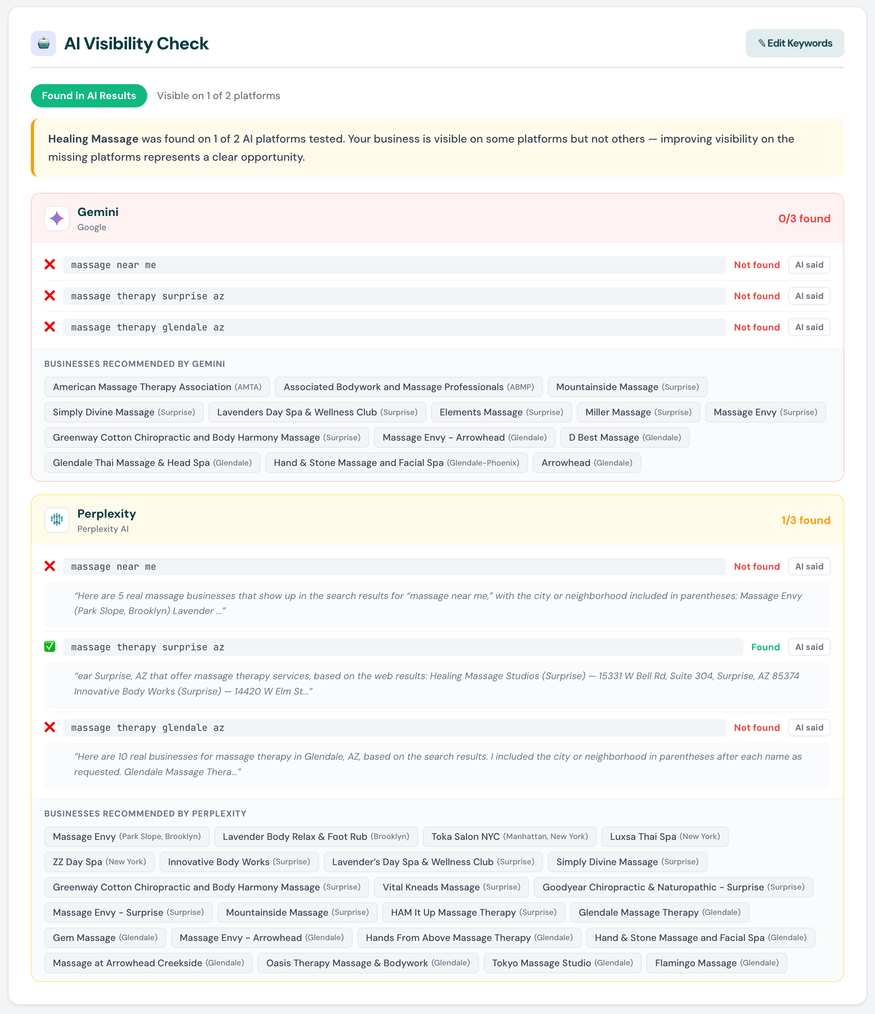Select Associated Bodywork and Massage Professionals chip

(409, 387)
